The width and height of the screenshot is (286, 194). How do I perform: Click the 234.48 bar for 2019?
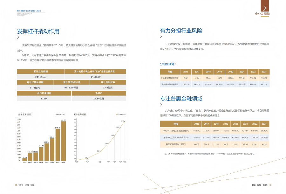coord(41,154)
